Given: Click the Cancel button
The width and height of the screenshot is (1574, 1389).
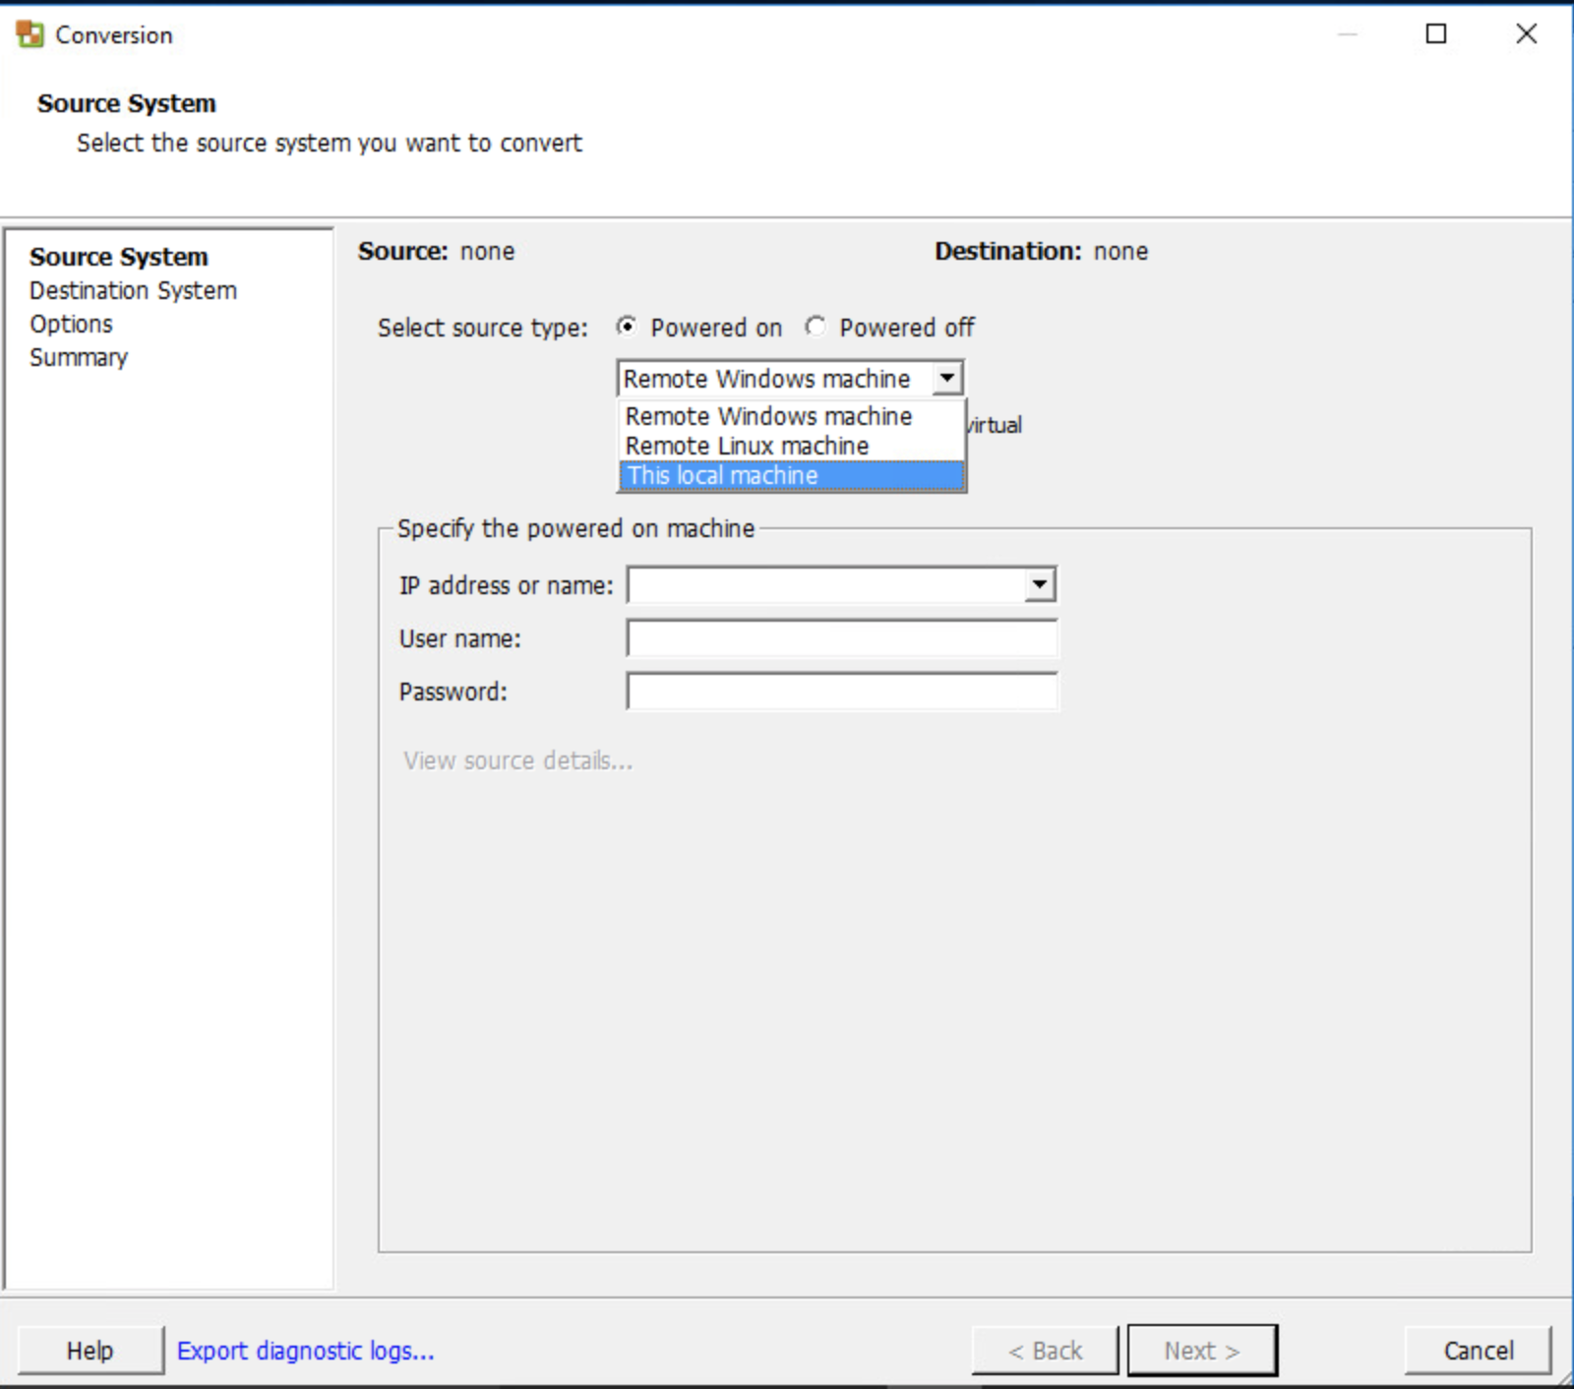Looking at the screenshot, I should click(1476, 1350).
